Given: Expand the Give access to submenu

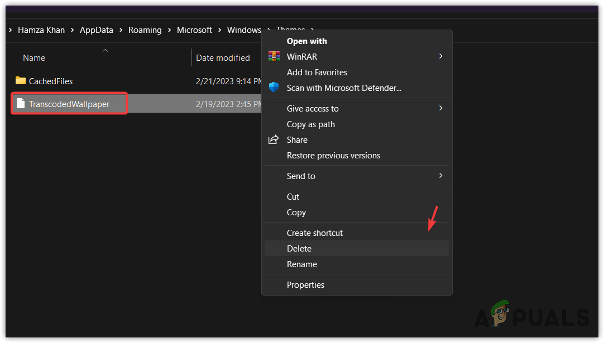Looking at the screenshot, I should coord(440,108).
